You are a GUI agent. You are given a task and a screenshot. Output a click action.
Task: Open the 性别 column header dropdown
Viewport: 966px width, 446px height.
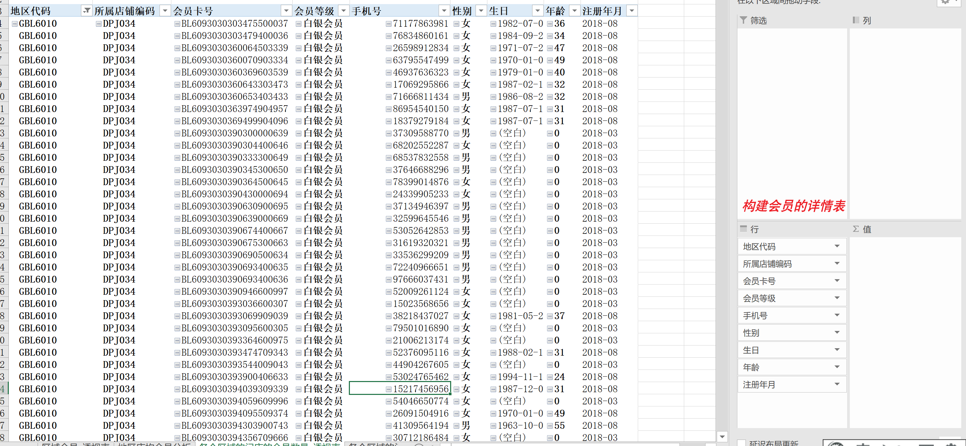[481, 11]
